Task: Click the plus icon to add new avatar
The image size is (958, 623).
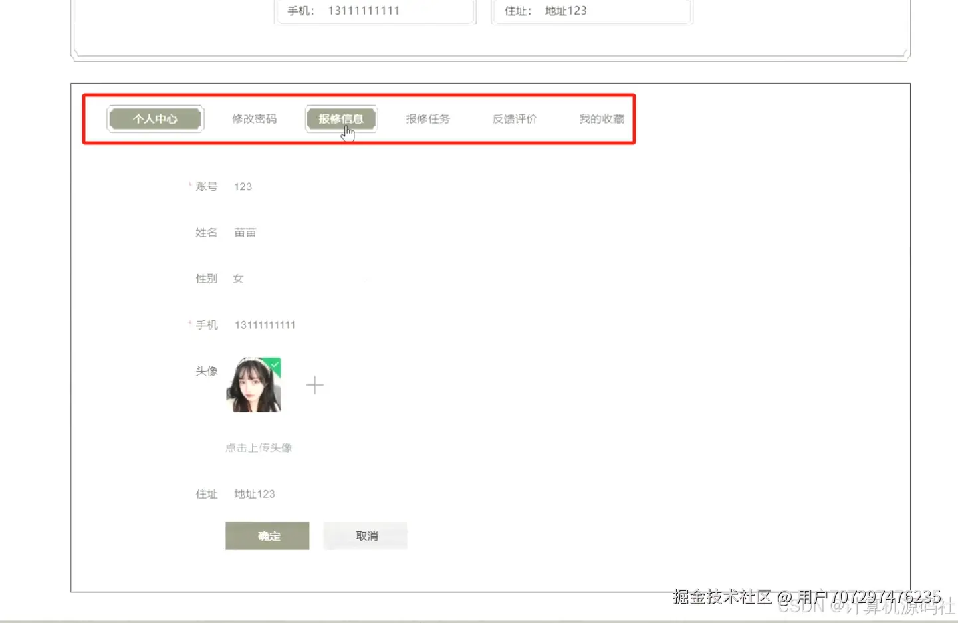Action: tap(315, 384)
